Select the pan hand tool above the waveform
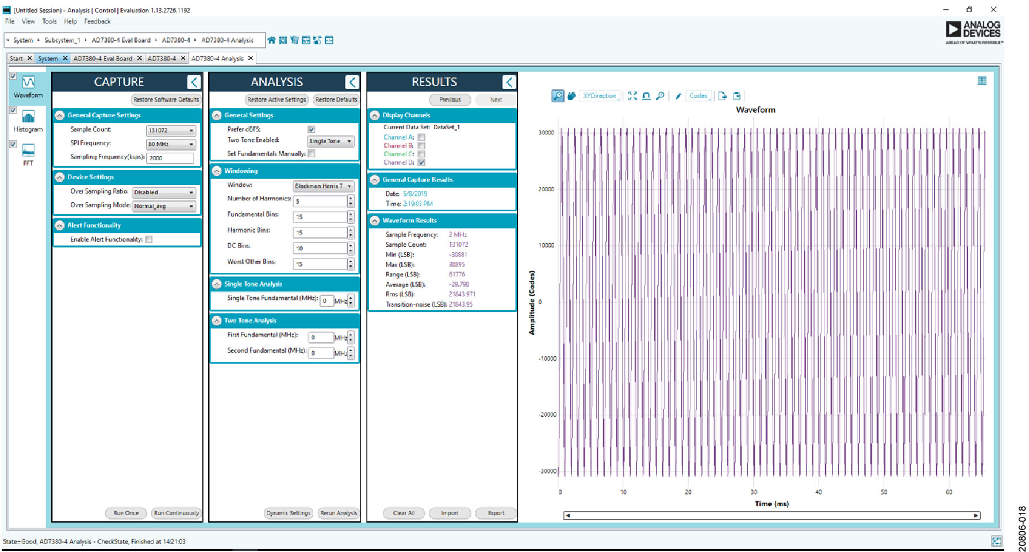The width and height of the screenshot is (1029, 552). [571, 96]
